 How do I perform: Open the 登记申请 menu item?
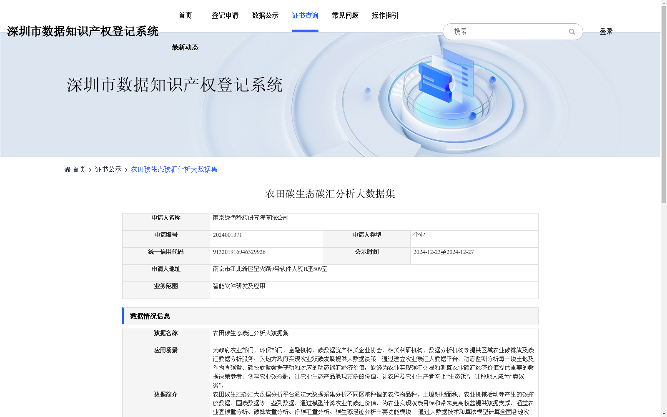coord(225,15)
